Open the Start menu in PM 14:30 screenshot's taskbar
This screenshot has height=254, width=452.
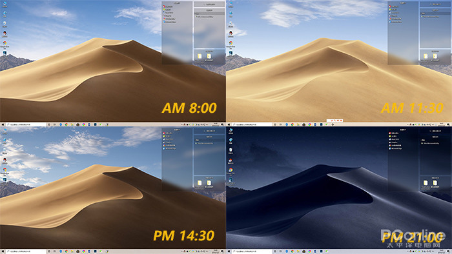(x=3, y=251)
